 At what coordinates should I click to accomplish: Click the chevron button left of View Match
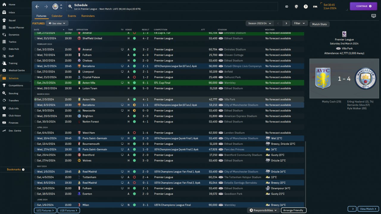[x=352, y=209]
